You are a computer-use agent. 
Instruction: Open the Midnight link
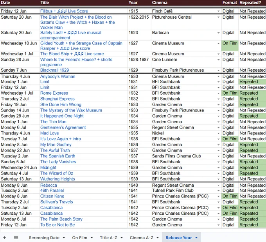tap(48, 168)
